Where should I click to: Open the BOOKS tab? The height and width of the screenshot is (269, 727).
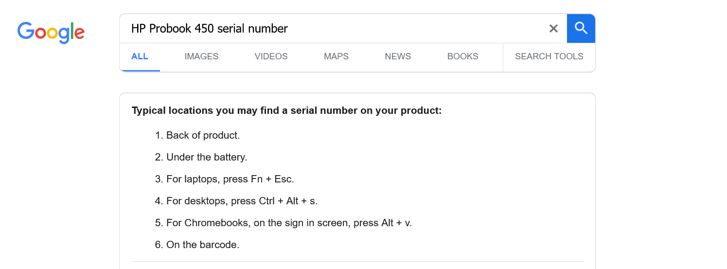tap(462, 56)
